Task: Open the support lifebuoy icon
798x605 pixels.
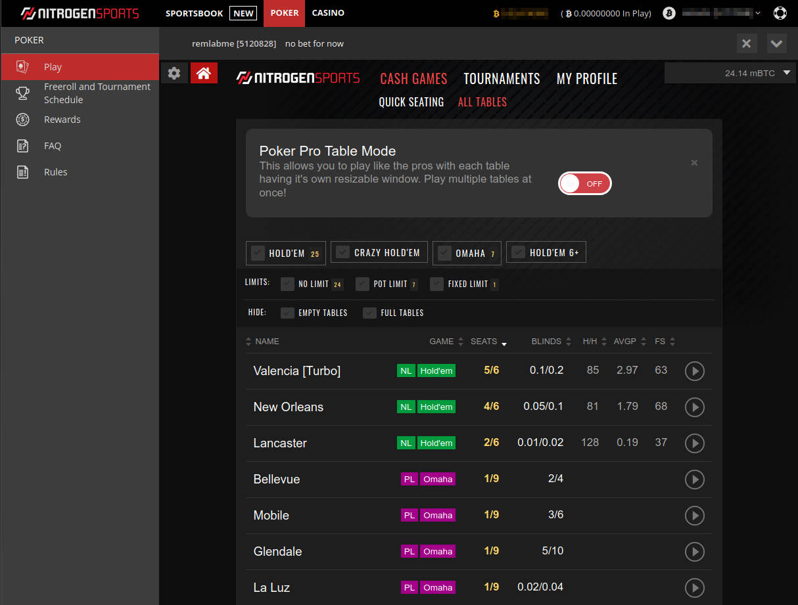Action: (x=780, y=13)
